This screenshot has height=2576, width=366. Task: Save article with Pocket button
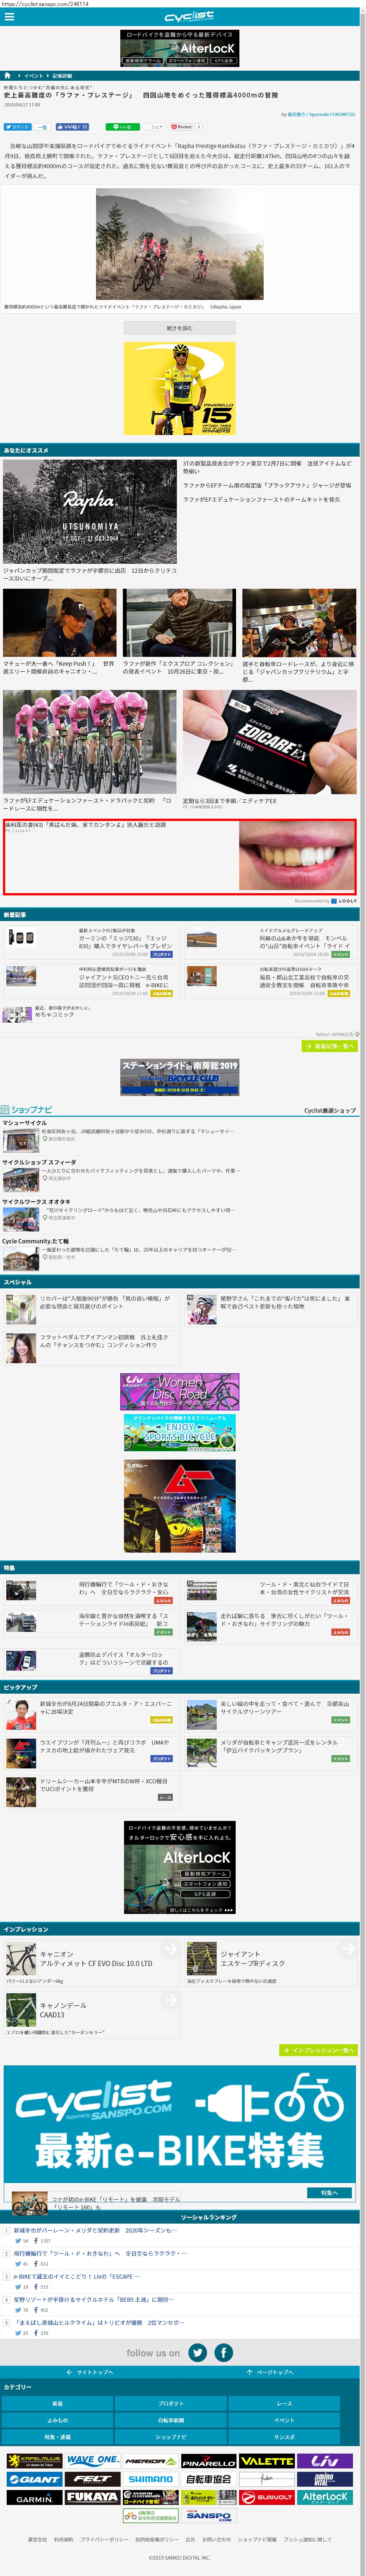pyautogui.click(x=183, y=127)
